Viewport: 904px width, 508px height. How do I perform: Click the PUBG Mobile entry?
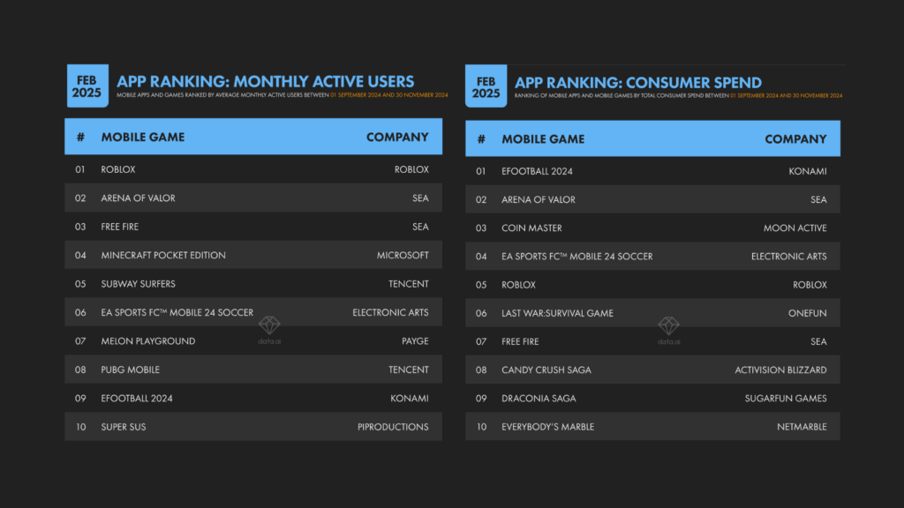coord(130,370)
